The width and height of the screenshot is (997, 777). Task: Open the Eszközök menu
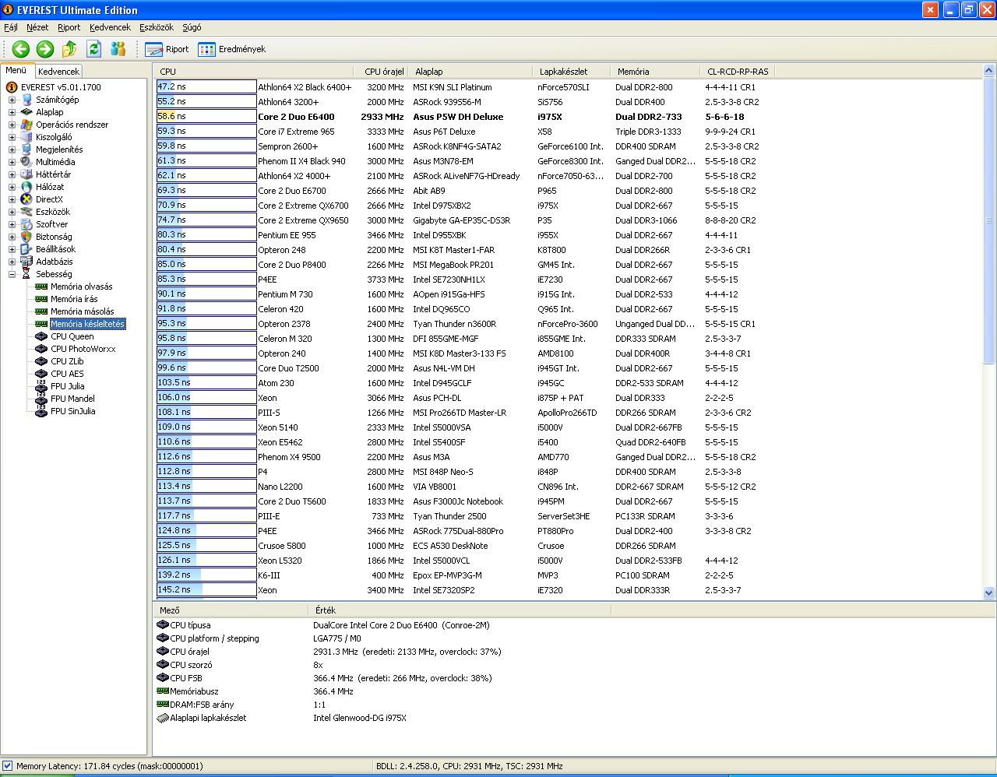click(157, 27)
